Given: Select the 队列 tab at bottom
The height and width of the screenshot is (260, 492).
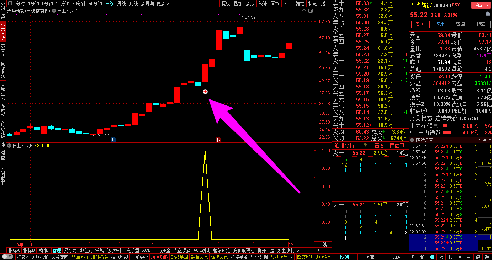Looking at the screenshot, I should (x=344, y=256).
